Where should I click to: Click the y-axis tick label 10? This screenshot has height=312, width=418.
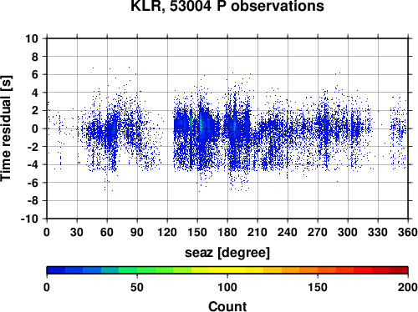(x=32, y=38)
